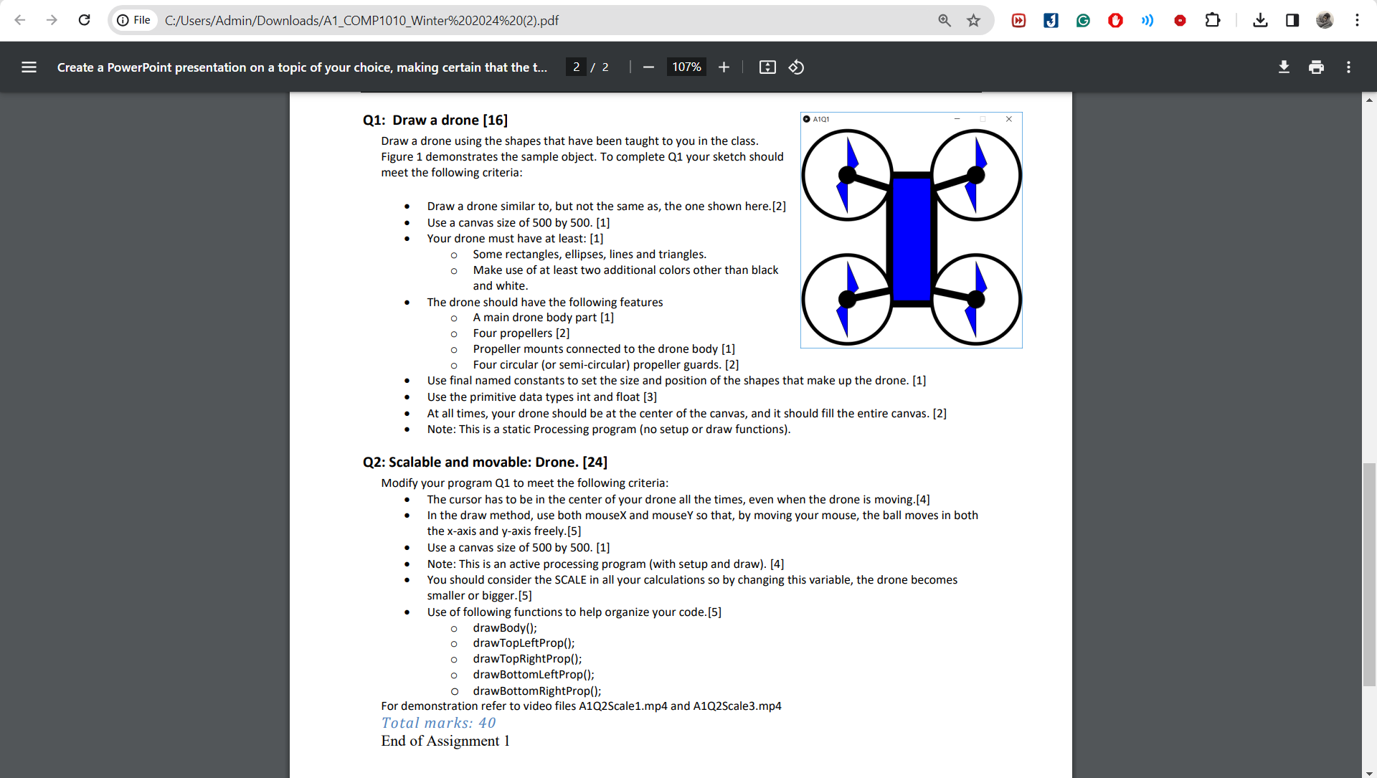
Task: Open the File information chip in address bar
Action: pos(134,20)
